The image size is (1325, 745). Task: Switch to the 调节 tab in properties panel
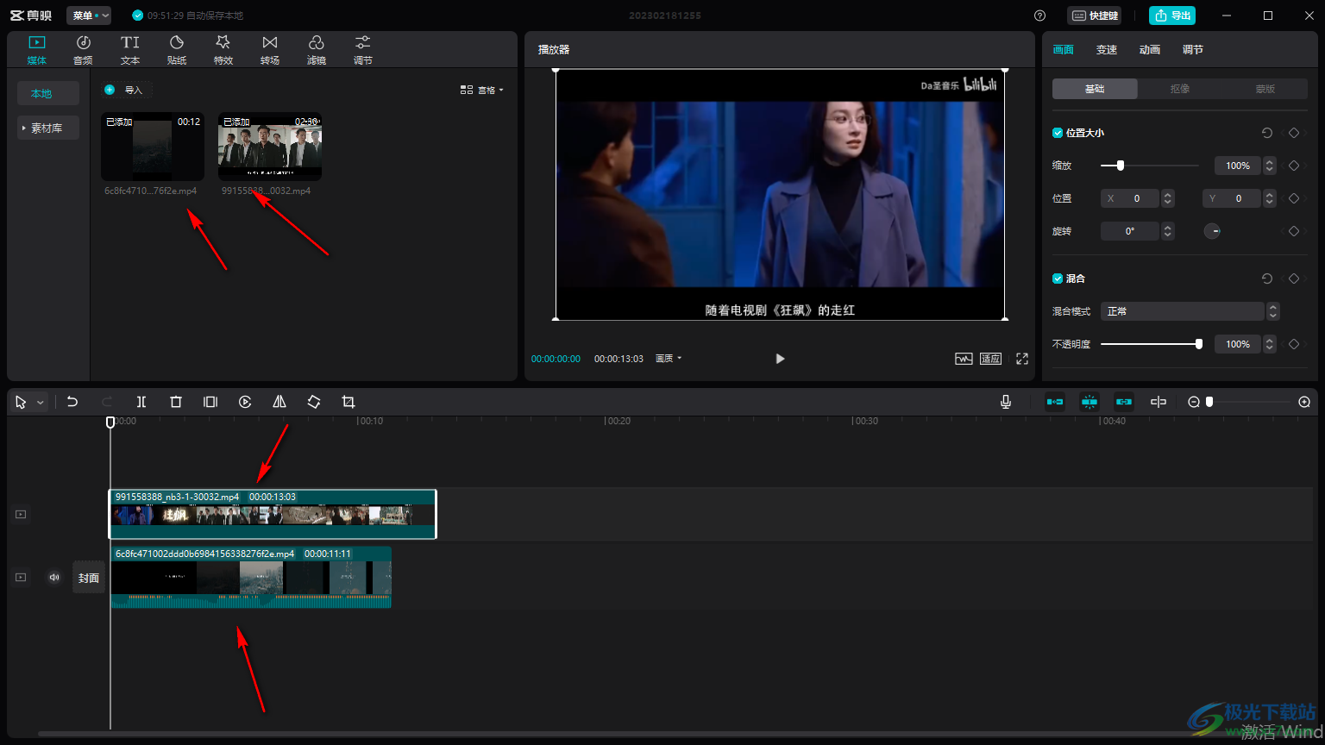[1193, 50]
